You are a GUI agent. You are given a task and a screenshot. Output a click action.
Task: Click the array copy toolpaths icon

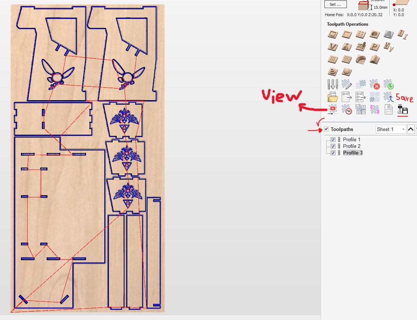(x=375, y=97)
